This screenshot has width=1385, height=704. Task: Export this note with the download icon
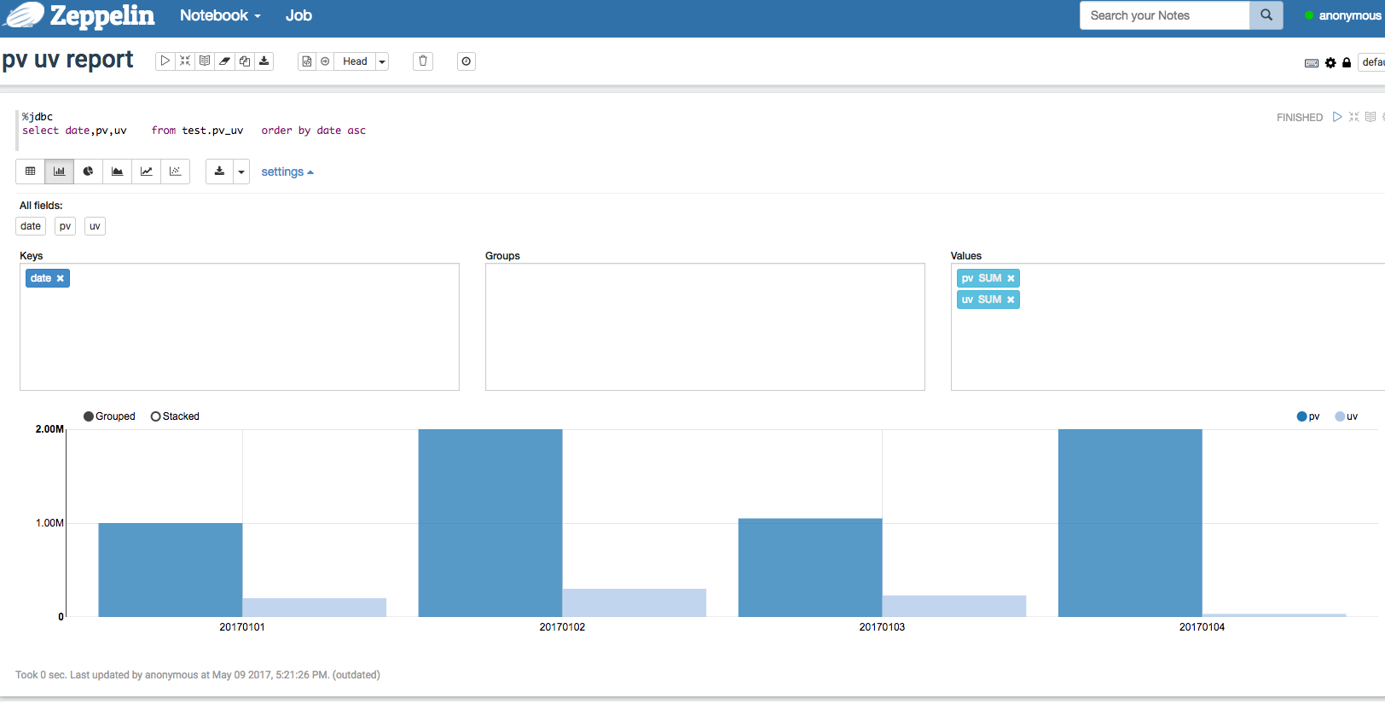[264, 61]
